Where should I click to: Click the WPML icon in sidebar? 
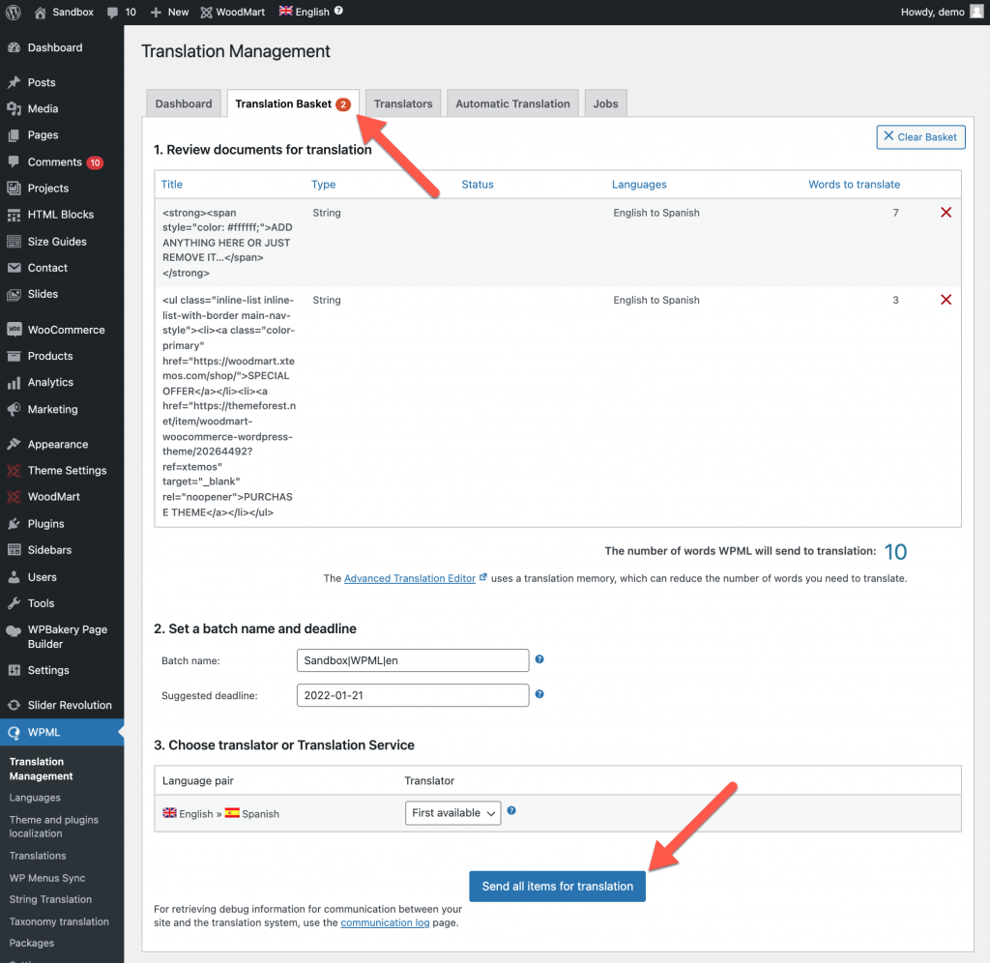coord(14,733)
